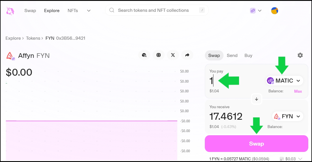
Task: Switch to the Buy tab
Action: [248, 56]
